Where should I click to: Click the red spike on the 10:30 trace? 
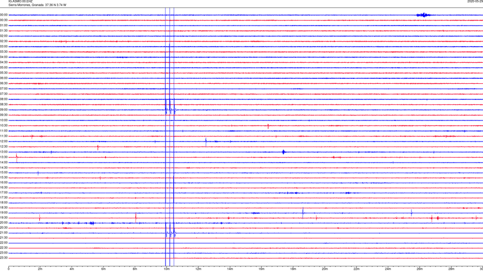coord(268,126)
